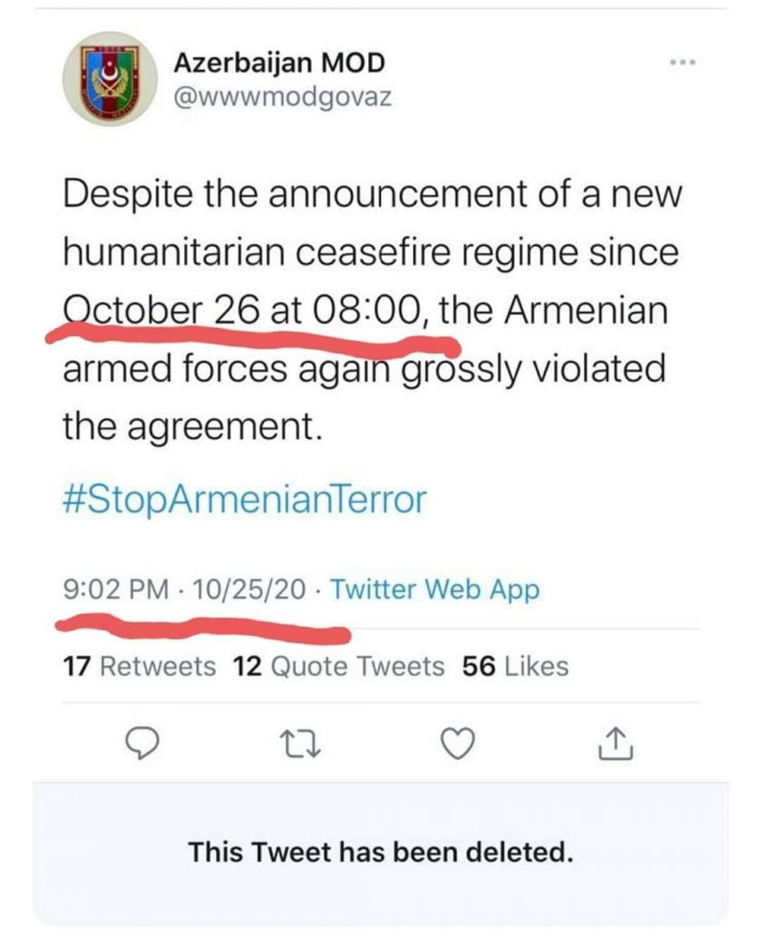Click the tweet body text

372,310
